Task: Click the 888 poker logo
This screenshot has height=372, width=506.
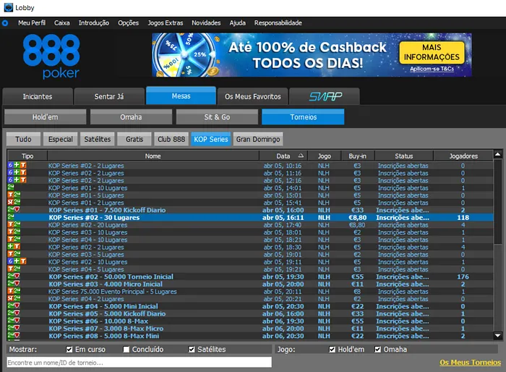Action: coord(51,56)
